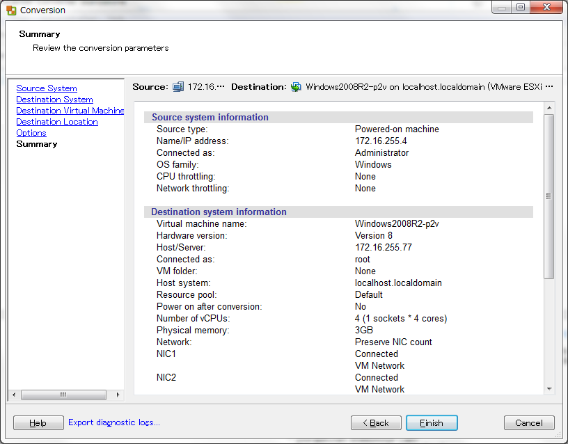Click the Preserve NIC count value
Screen dimensions: 568x444
393,342
